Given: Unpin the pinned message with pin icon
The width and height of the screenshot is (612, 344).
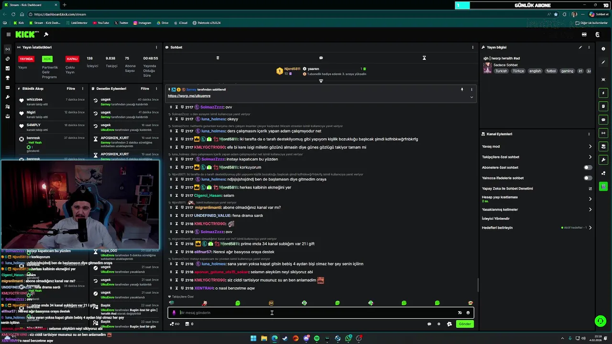Looking at the screenshot, I should (x=462, y=89).
